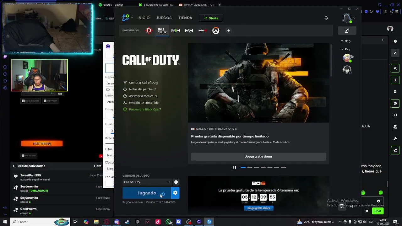Switch to SoyJeremito Stream Kick tab
This screenshot has width=402, height=226.
click(156, 5)
